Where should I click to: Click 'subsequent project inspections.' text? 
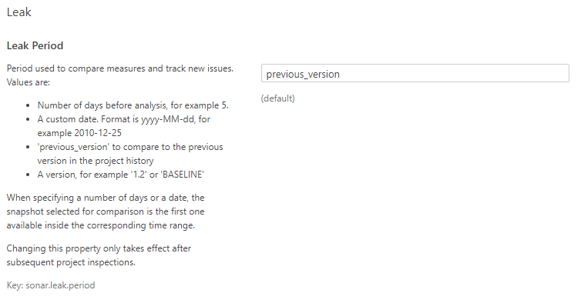click(71, 262)
